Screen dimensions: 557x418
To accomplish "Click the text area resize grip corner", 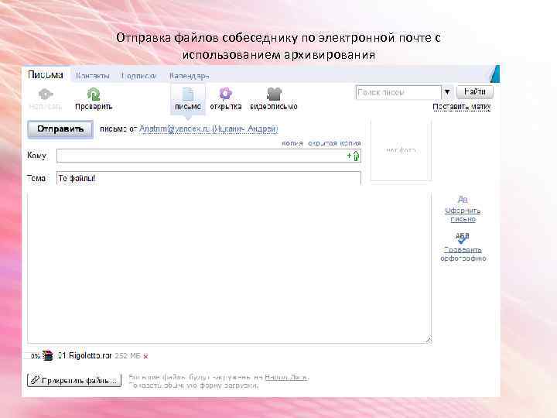I will [428, 340].
